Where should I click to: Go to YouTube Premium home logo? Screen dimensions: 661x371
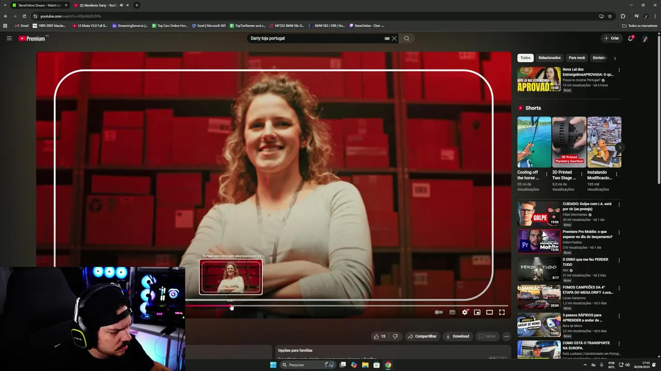[33, 38]
